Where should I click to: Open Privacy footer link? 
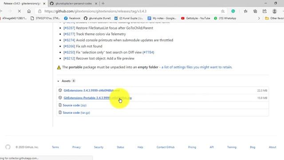(76, 147)
